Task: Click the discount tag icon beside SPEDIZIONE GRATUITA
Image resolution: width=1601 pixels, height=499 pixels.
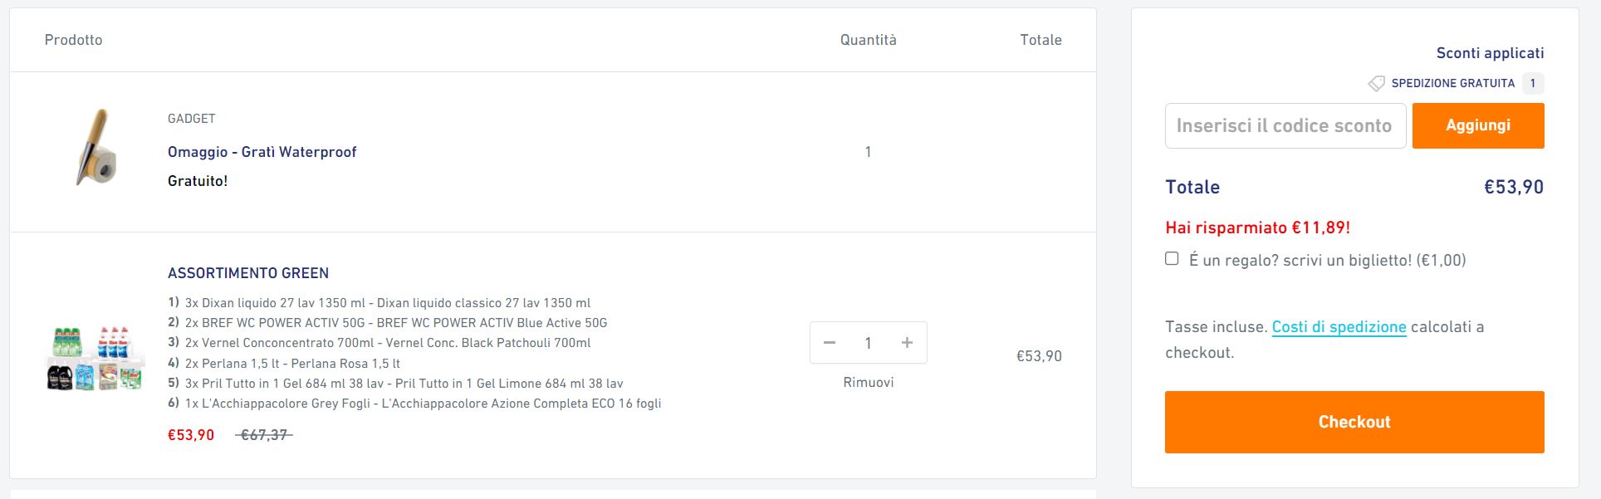Action: point(1376,84)
